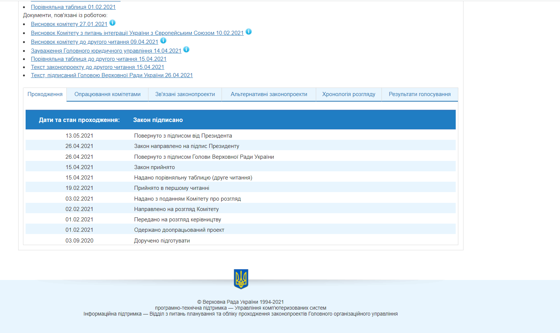
Task: Open the Проходження tab
Action: [45, 94]
